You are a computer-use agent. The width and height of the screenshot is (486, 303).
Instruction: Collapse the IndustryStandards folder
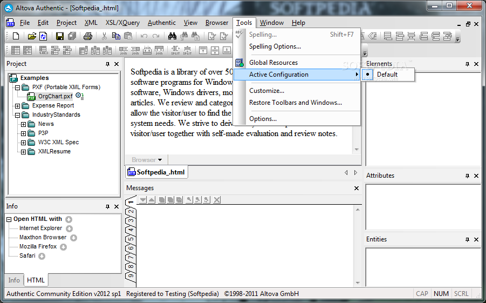pos(17,115)
